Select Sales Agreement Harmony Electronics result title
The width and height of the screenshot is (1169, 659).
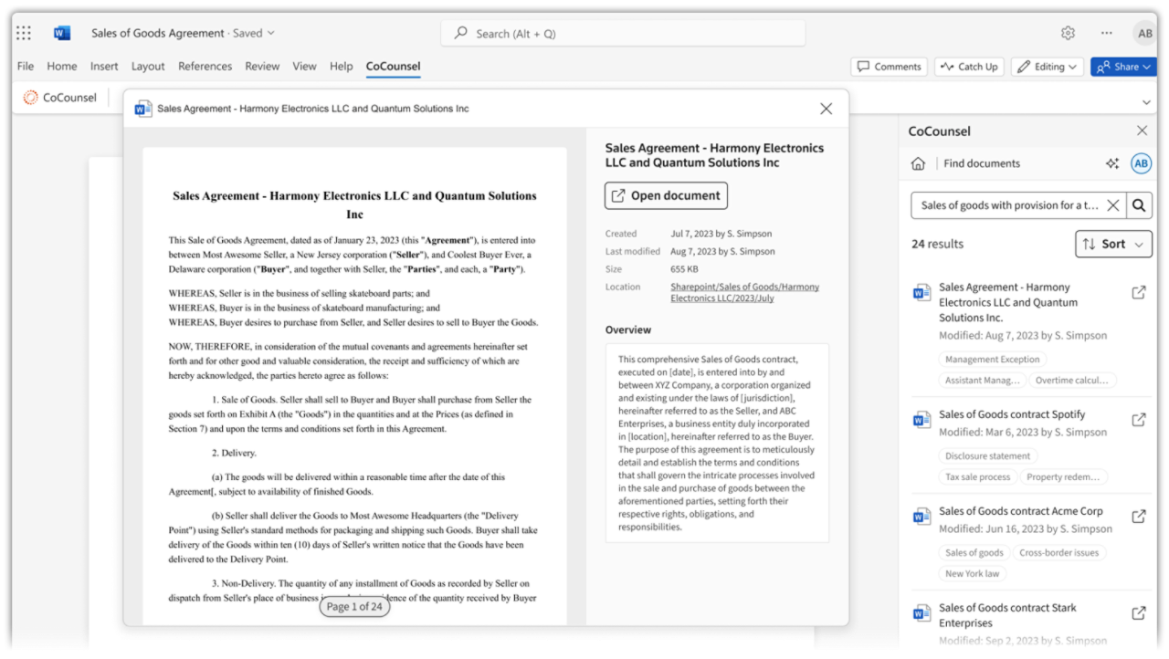[x=1008, y=302]
